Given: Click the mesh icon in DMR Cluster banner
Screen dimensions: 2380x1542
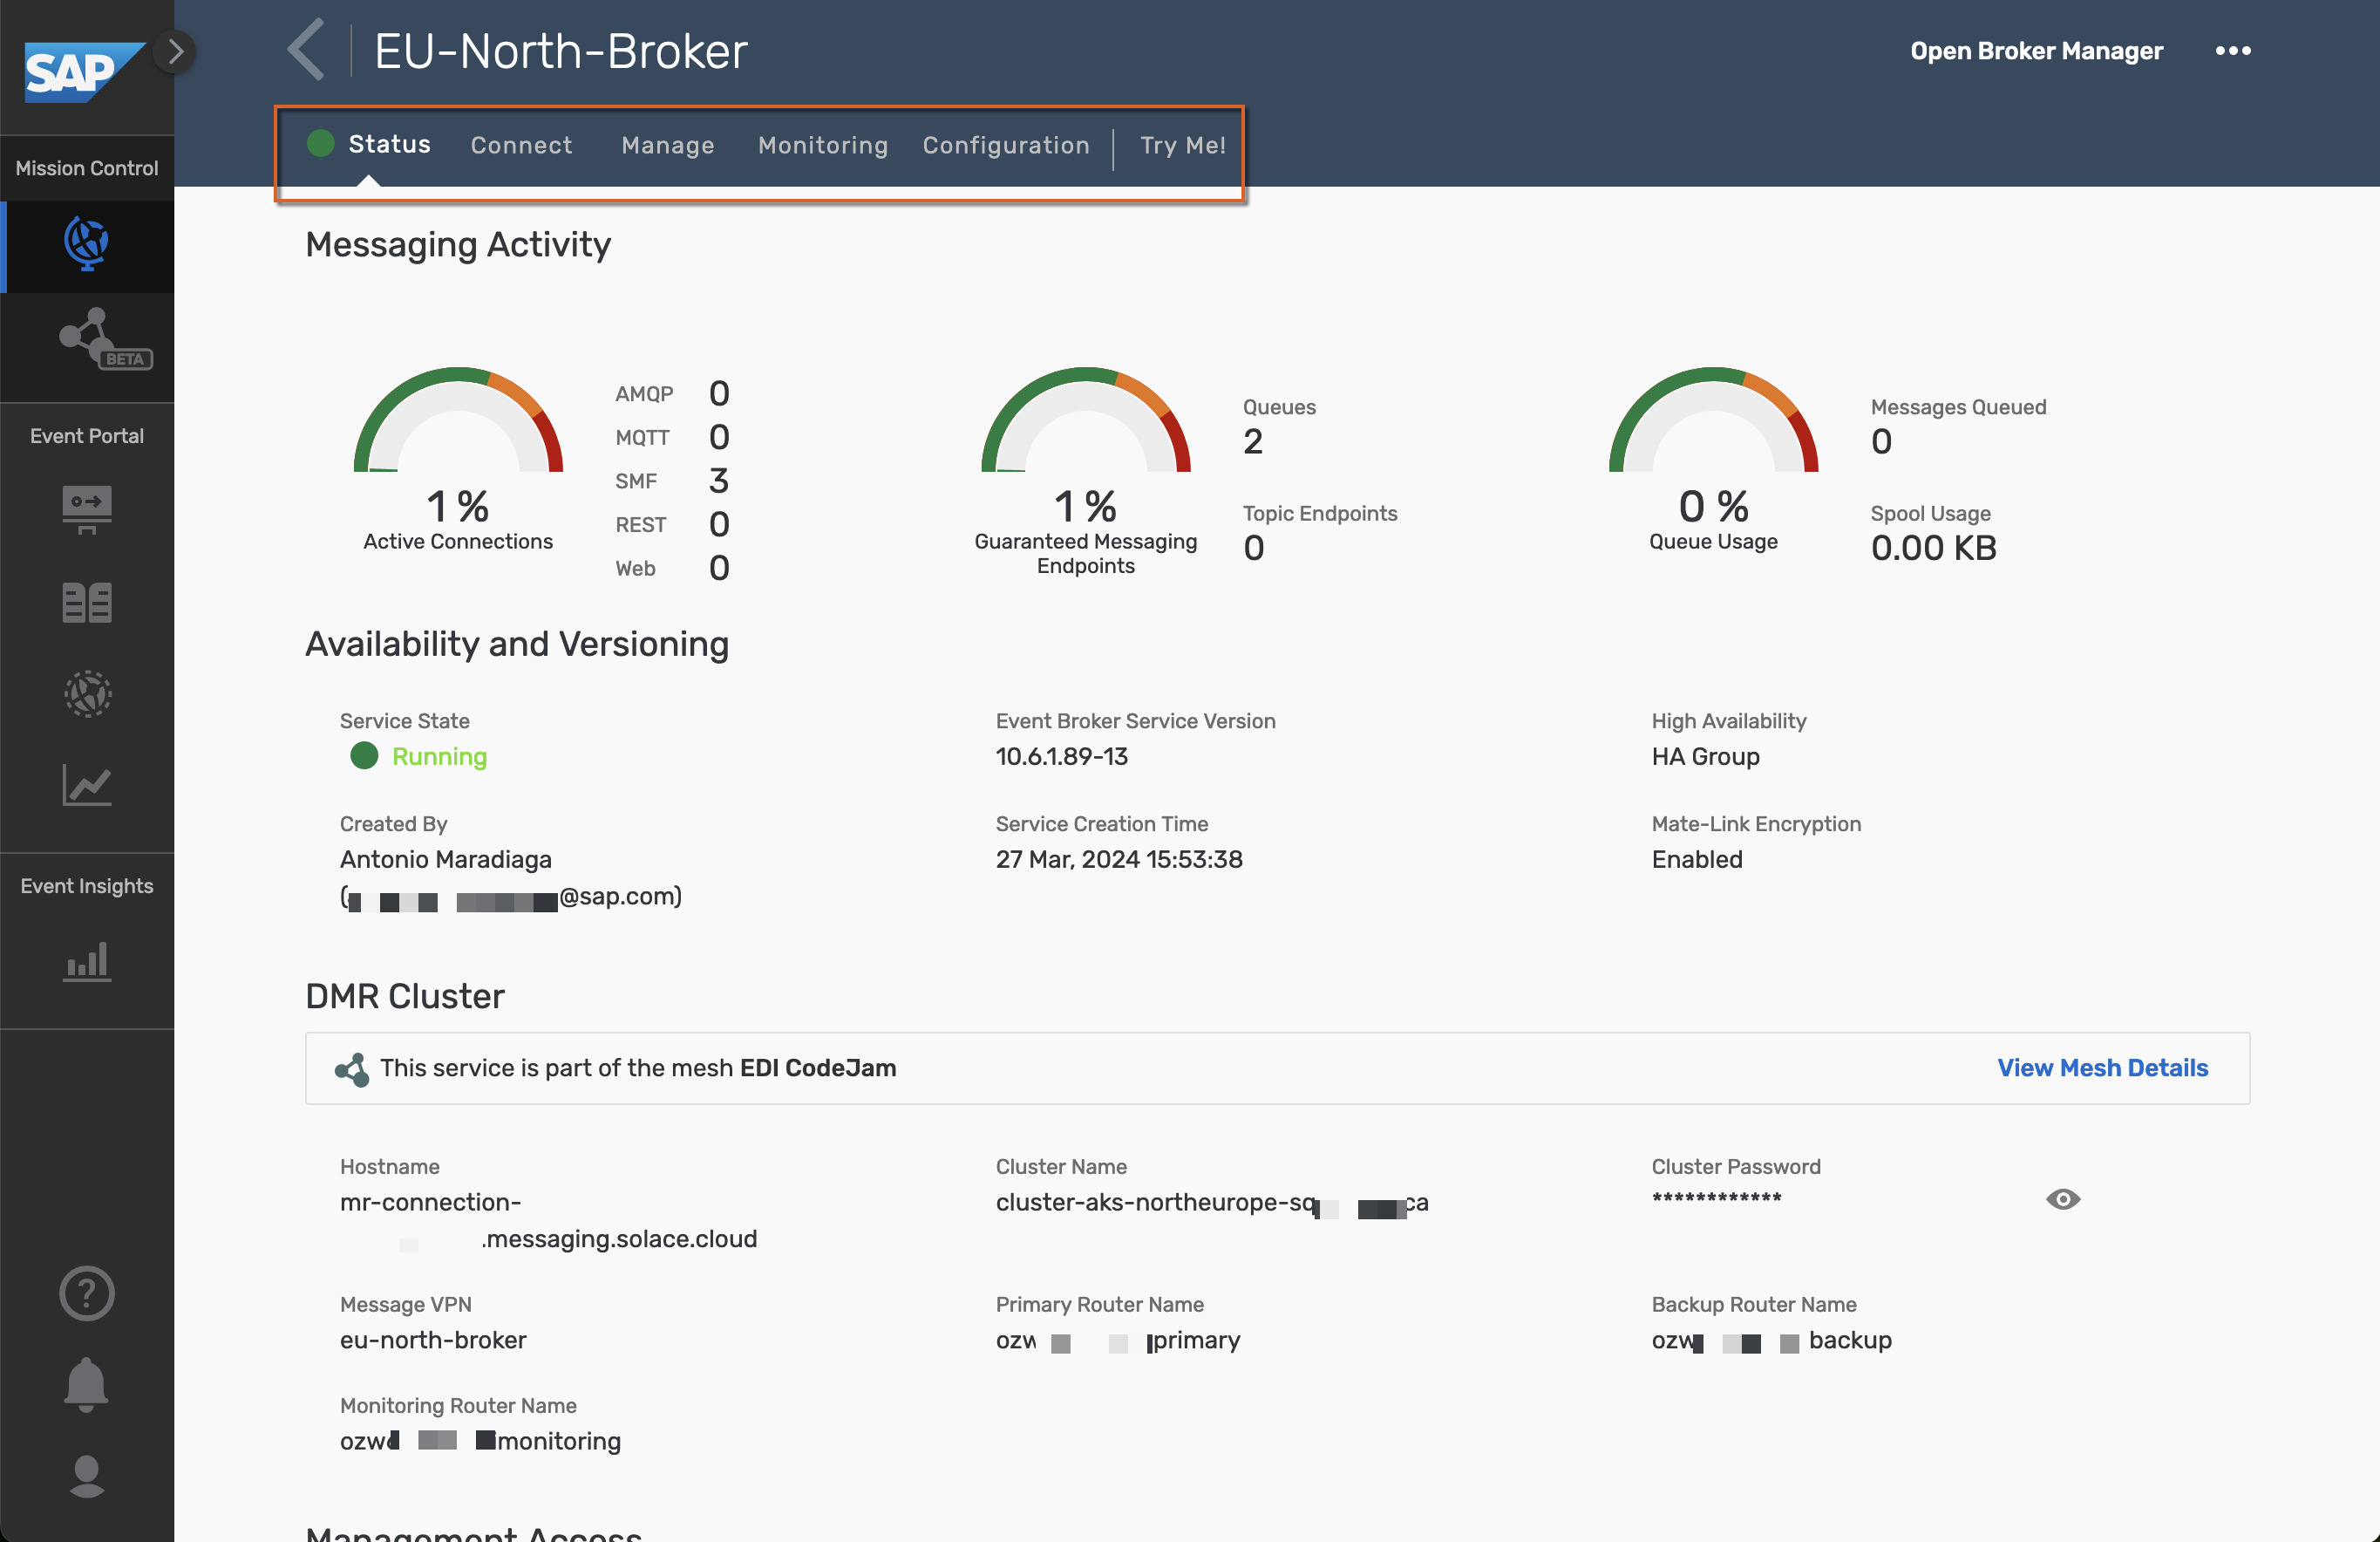Looking at the screenshot, I should (x=352, y=1068).
